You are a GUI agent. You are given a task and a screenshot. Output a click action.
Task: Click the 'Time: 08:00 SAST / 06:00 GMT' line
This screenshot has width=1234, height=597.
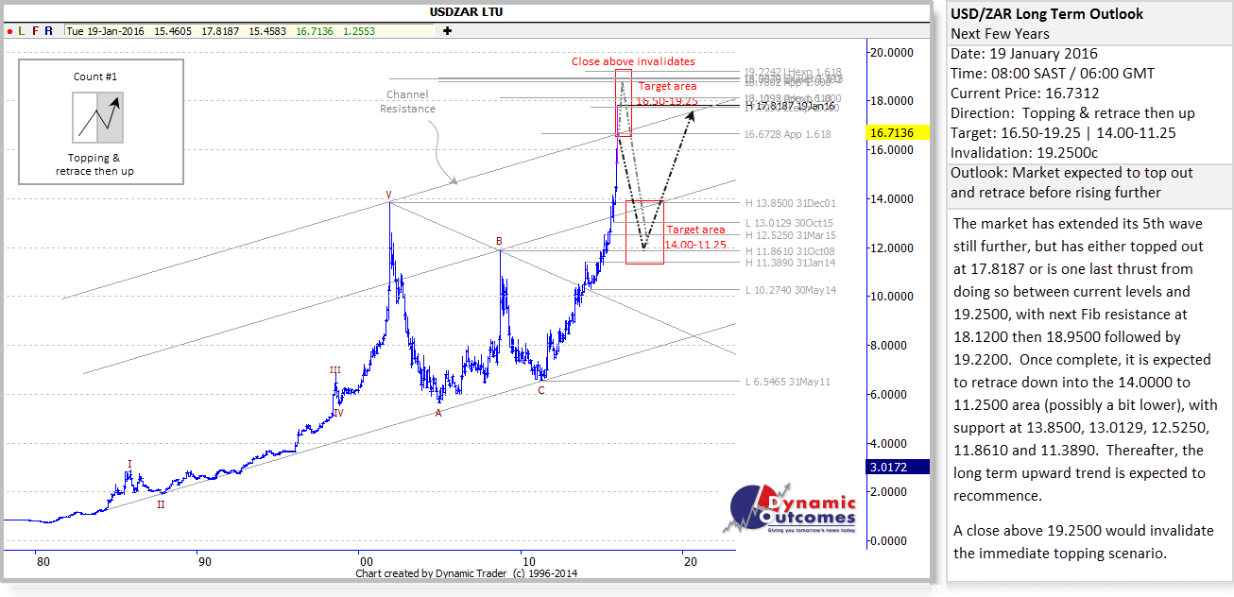click(x=1053, y=74)
